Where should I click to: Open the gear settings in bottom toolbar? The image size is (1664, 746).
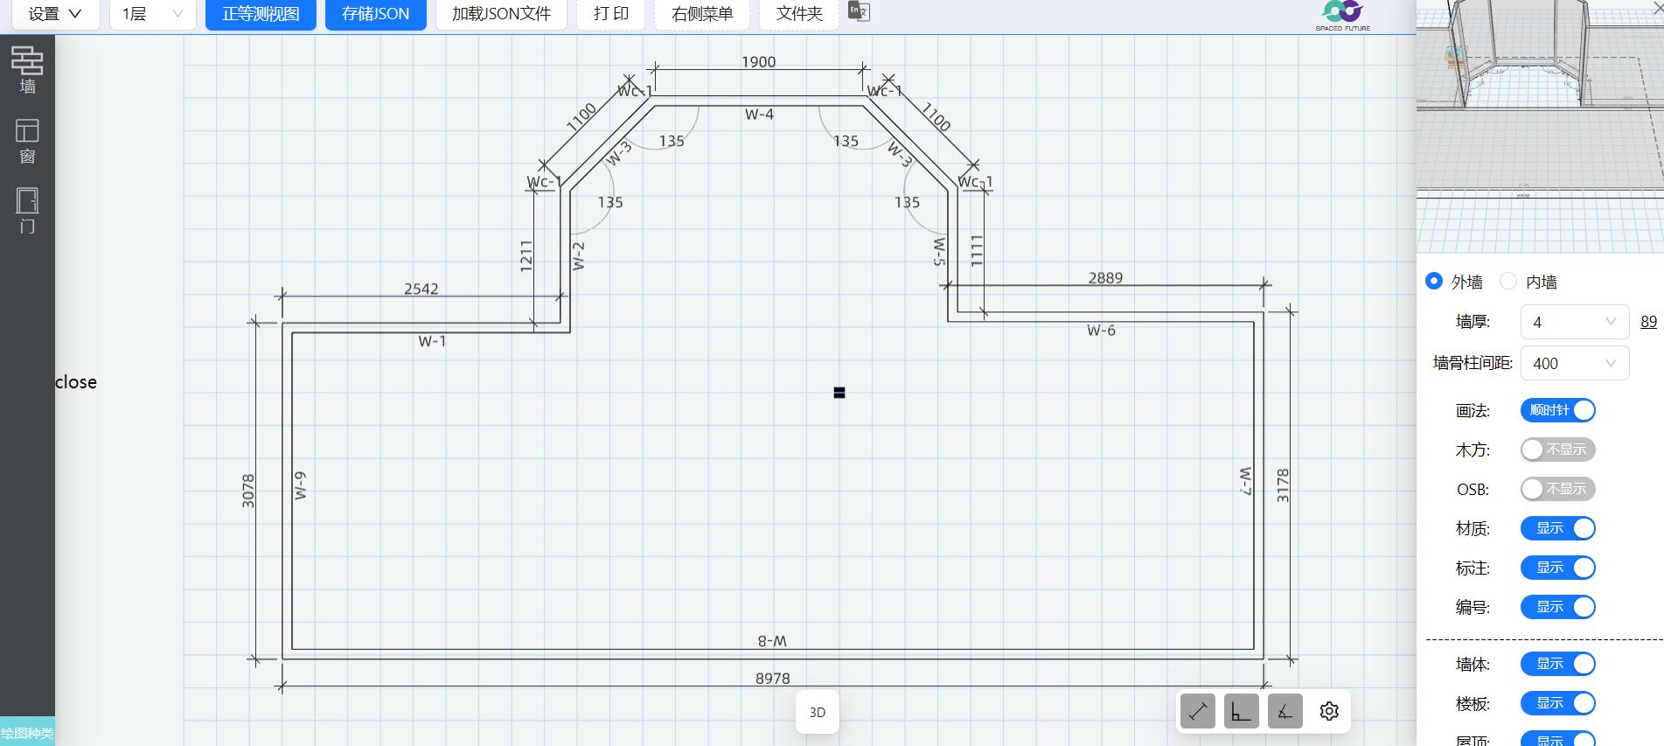(1329, 712)
